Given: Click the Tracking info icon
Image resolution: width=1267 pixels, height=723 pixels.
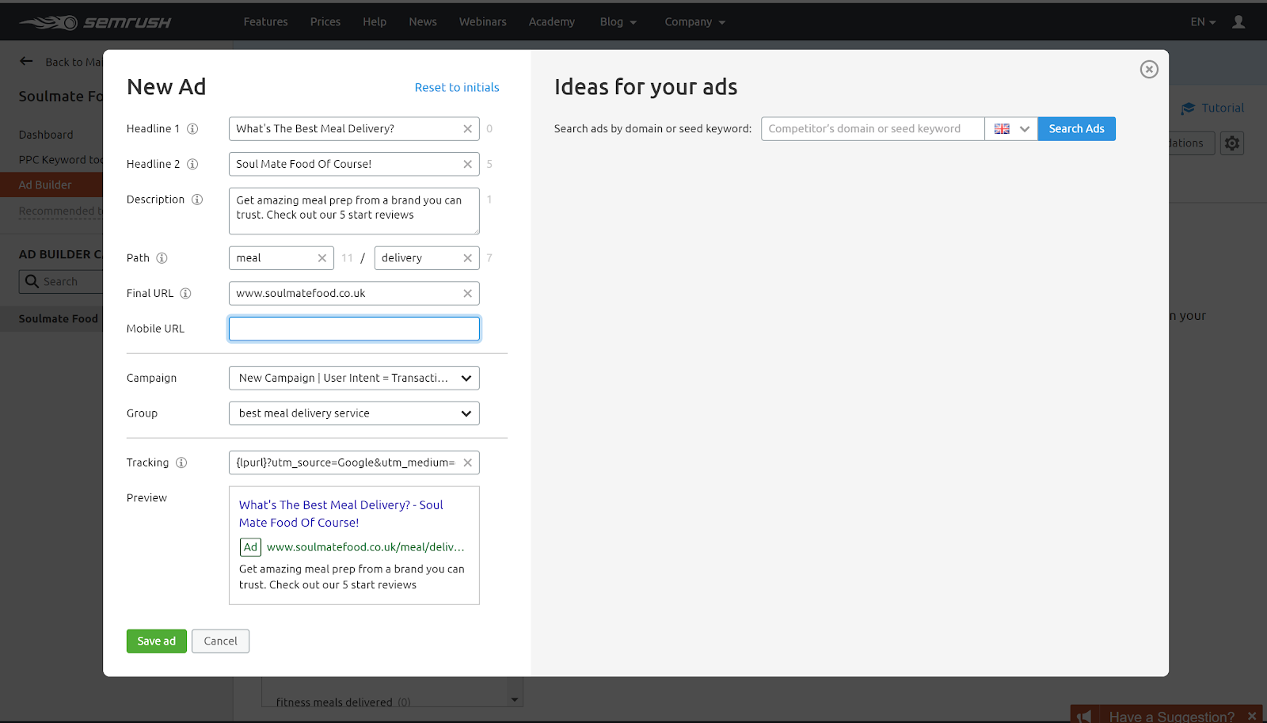Looking at the screenshot, I should pyautogui.click(x=181, y=463).
